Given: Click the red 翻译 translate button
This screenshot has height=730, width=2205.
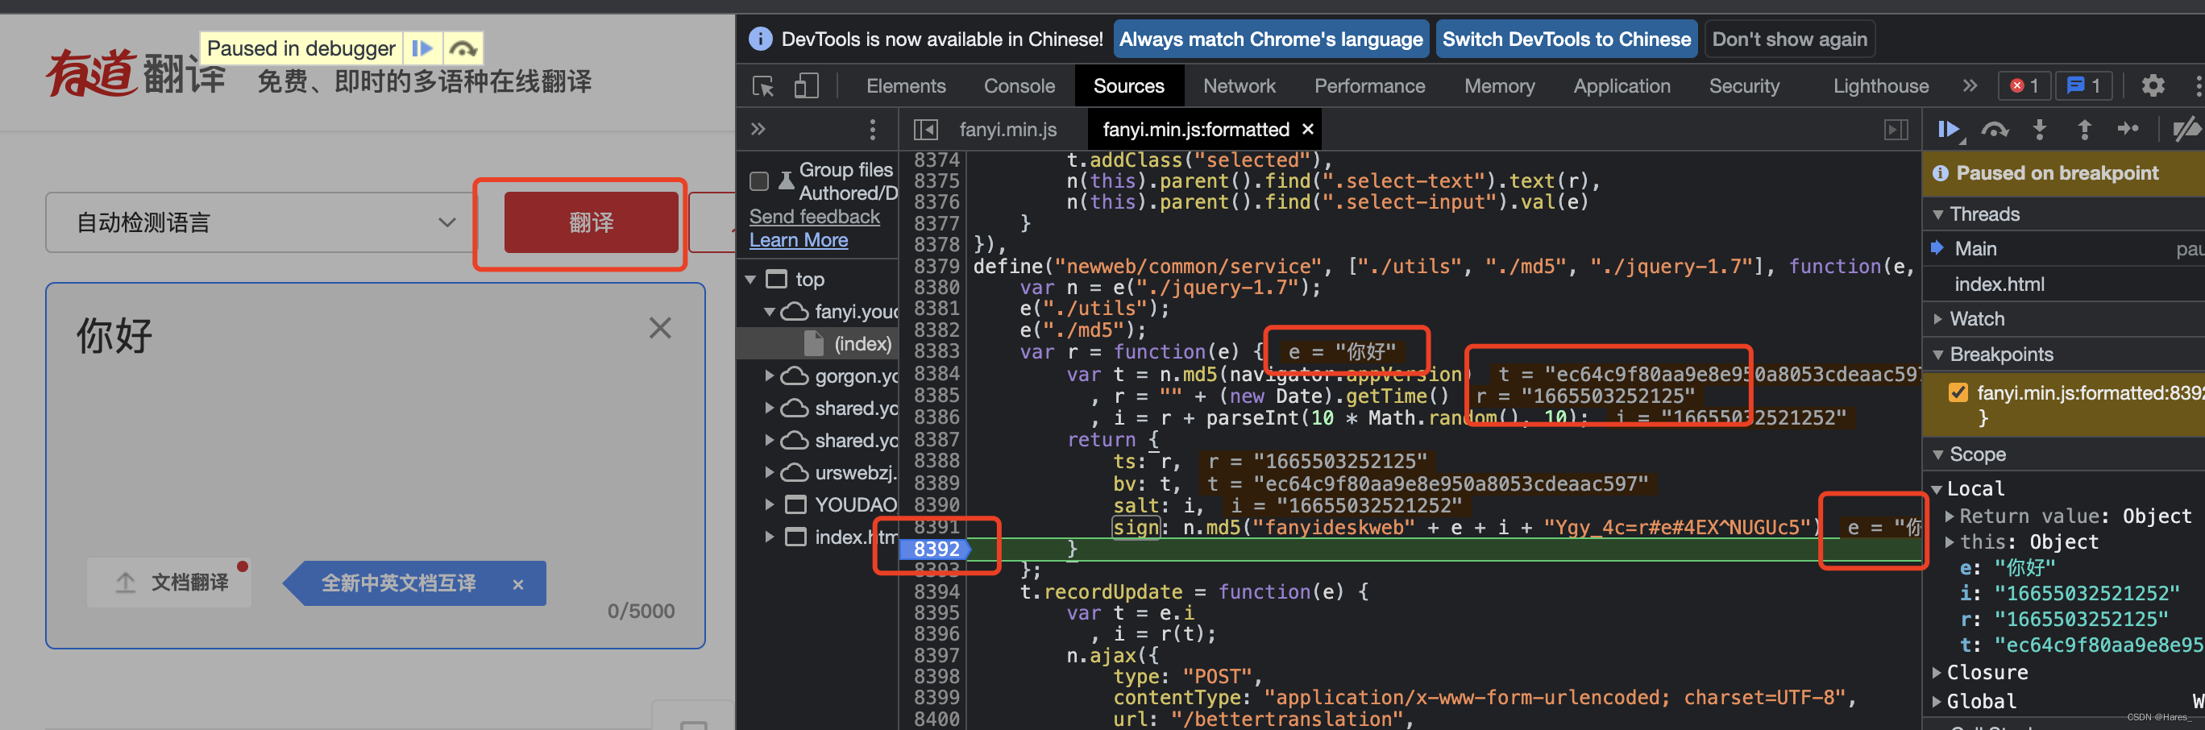Looking at the screenshot, I should (x=591, y=222).
